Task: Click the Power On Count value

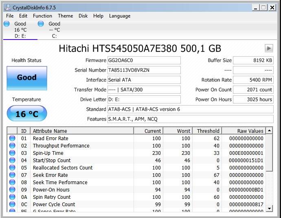Action: [253, 90]
